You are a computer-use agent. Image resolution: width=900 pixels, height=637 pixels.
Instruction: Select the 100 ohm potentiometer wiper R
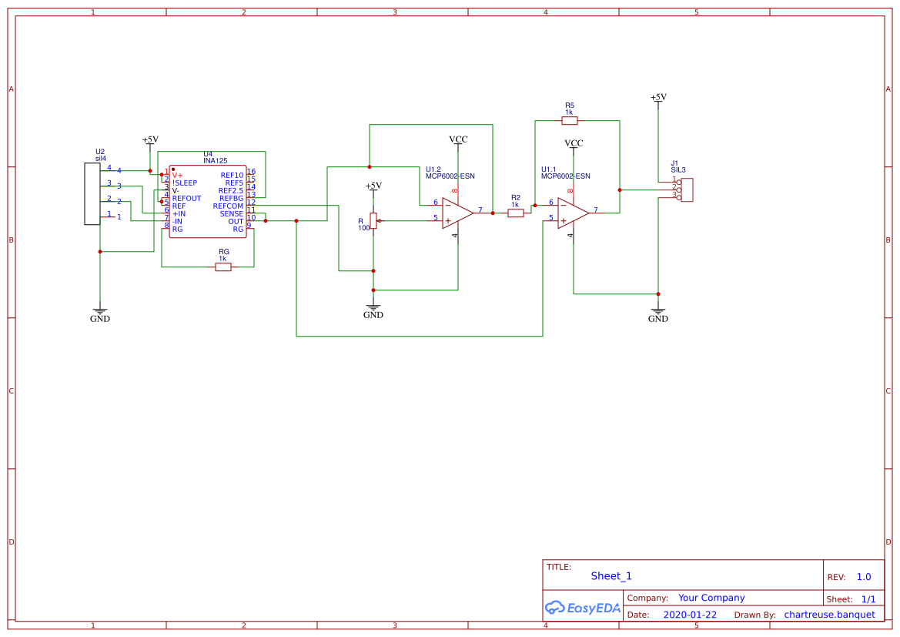point(373,221)
